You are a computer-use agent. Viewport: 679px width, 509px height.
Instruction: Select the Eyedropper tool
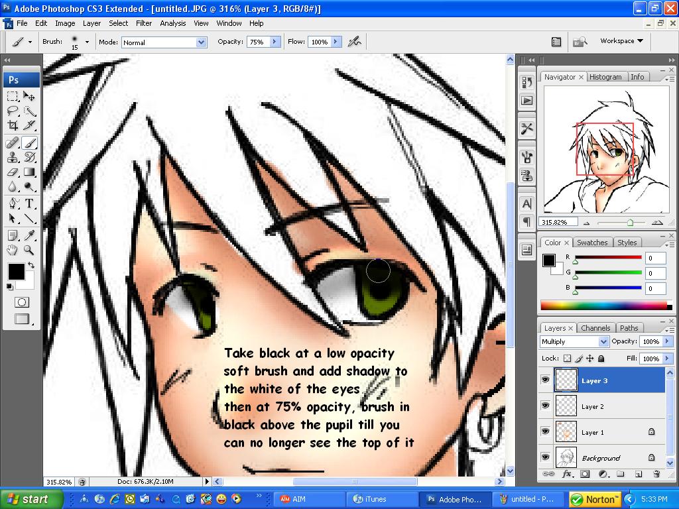(30, 235)
